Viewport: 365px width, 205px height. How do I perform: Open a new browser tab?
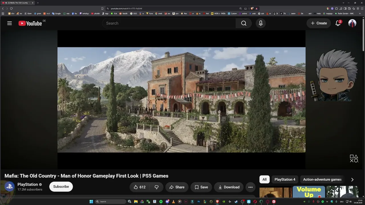click(38, 3)
